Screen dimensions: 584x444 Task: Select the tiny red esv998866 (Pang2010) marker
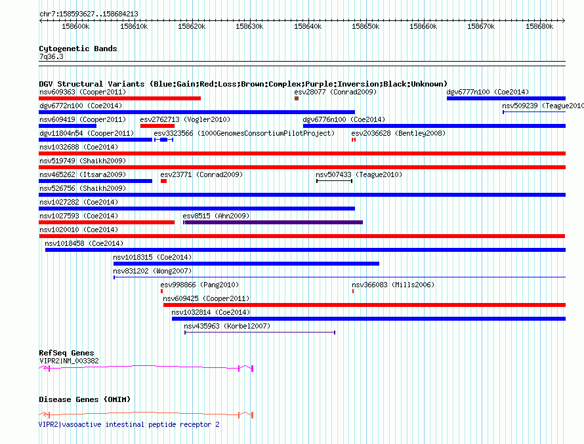coord(161,291)
